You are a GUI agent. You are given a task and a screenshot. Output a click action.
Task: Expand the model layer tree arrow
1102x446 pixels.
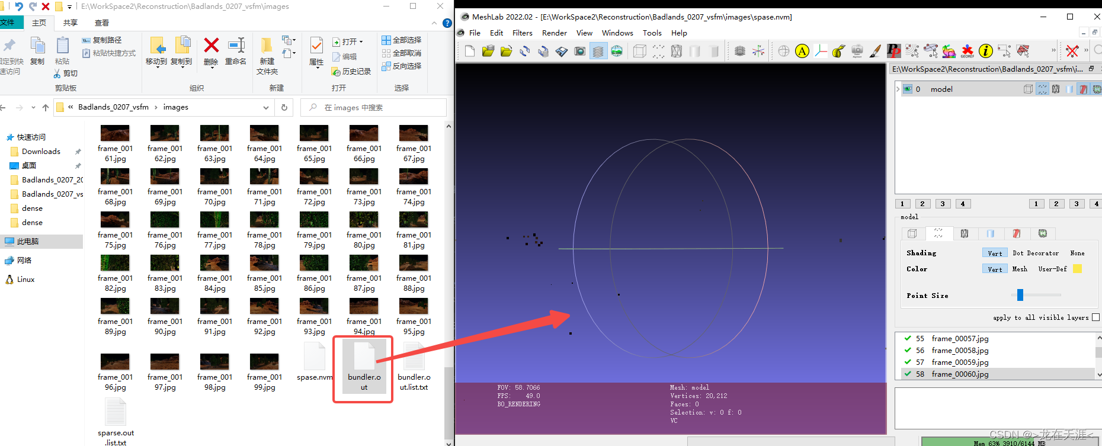pyautogui.click(x=898, y=89)
